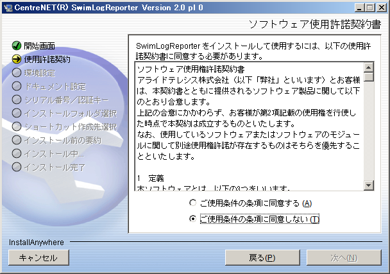This screenshot has height=274, width=390.
Task: Close the installer window
Action: tap(382, 8)
